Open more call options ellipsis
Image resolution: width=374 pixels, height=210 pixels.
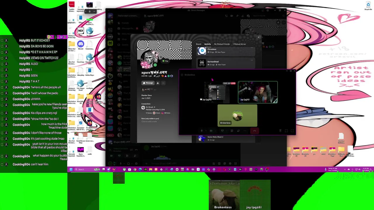click(245, 131)
